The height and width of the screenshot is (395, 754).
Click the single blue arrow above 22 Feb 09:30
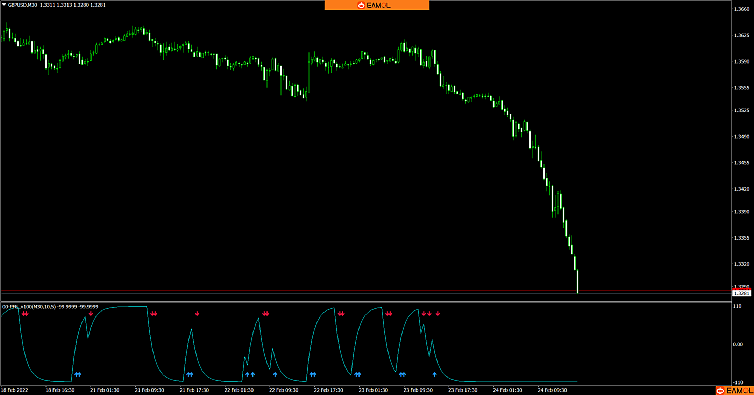click(x=275, y=375)
